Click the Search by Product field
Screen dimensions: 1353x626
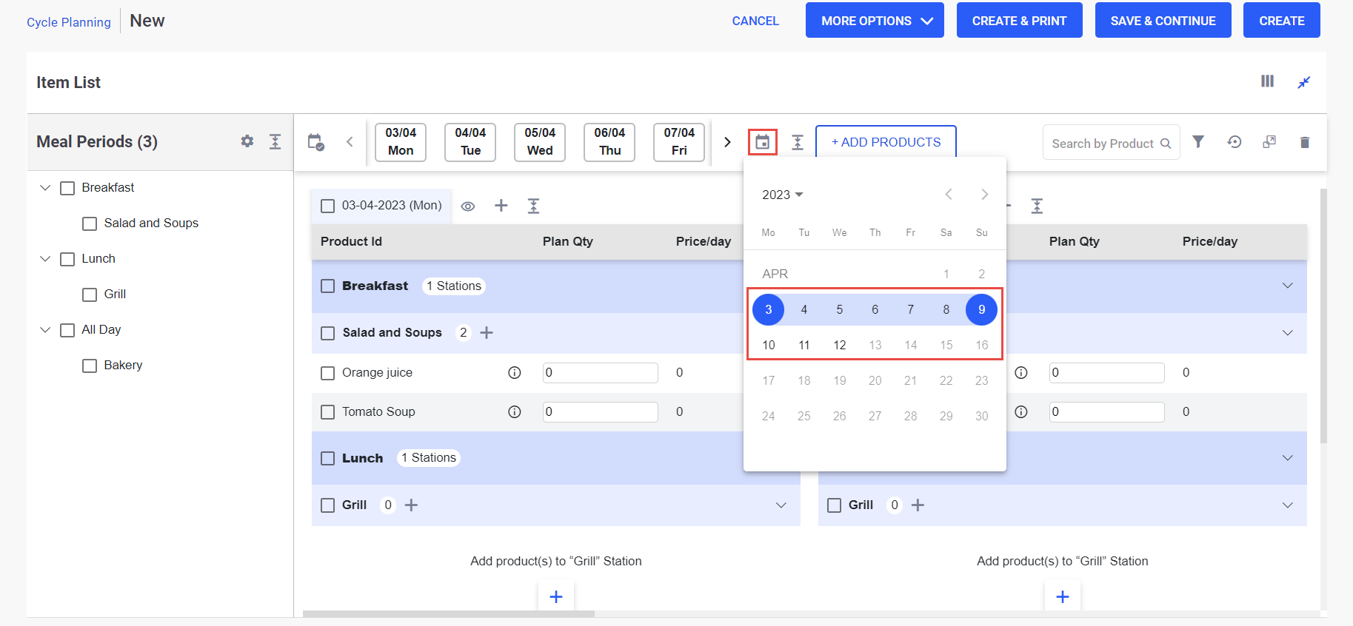tap(1111, 143)
